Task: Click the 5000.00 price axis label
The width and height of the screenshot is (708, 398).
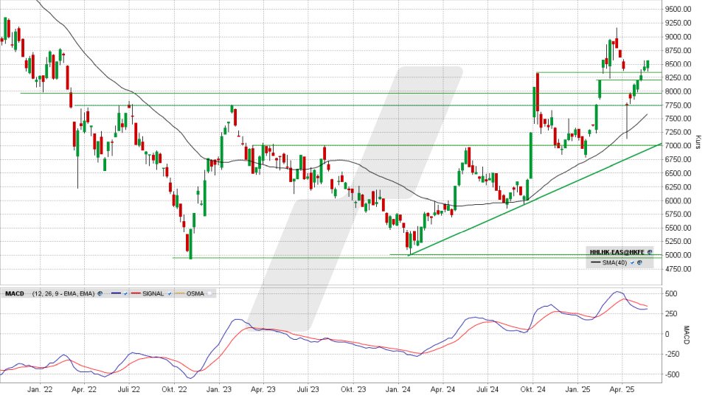Action: pos(678,255)
